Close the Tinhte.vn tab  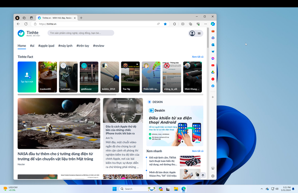pos(74,18)
